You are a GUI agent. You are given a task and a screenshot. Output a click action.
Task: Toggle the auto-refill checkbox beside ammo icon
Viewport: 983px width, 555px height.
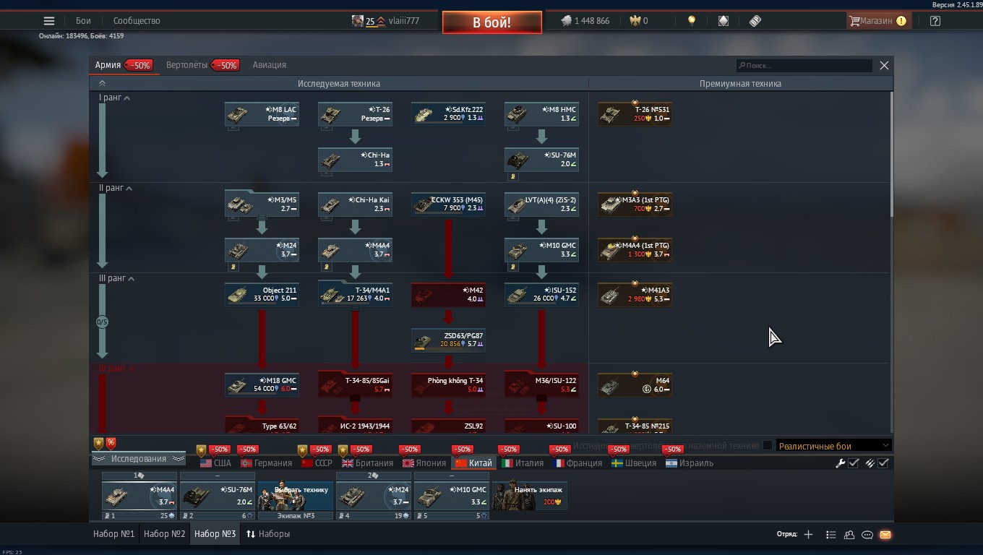(x=883, y=463)
